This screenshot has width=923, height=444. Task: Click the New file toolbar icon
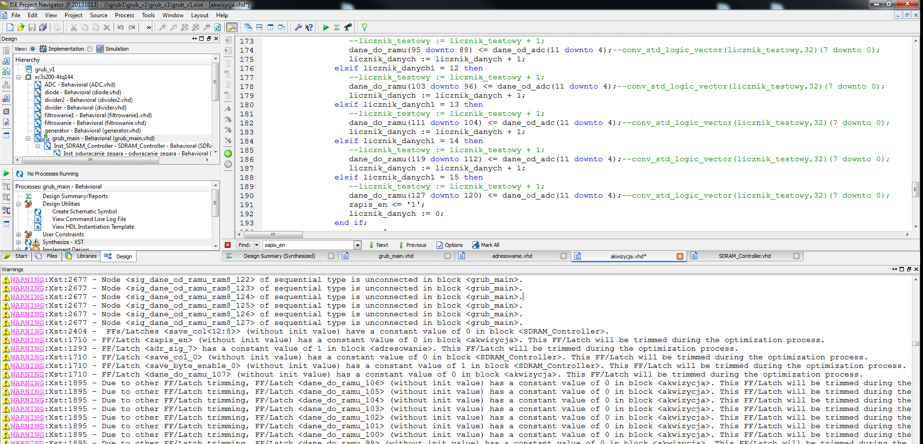coord(10,27)
